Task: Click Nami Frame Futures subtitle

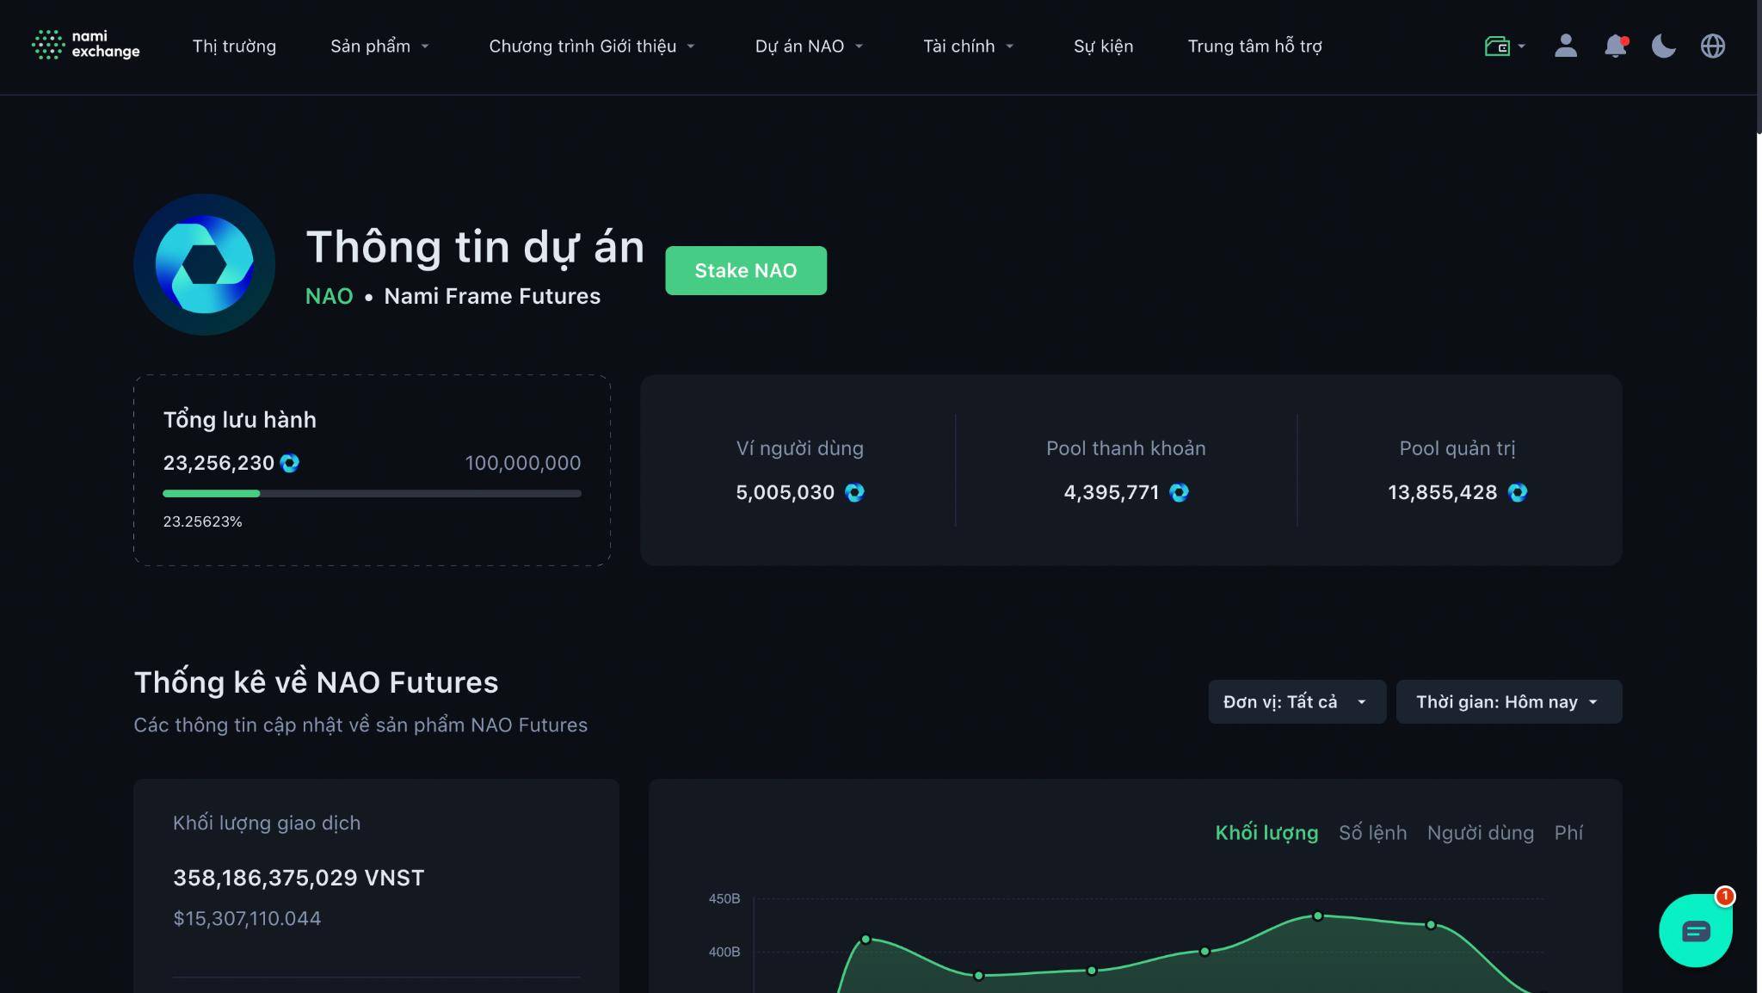Action: (x=492, y=296)
